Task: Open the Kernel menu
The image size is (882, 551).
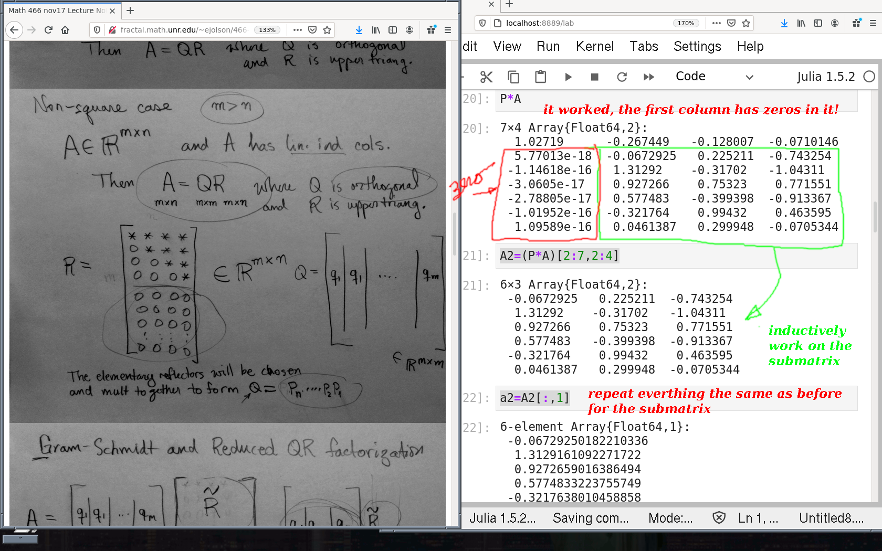Action: [594, 47]
